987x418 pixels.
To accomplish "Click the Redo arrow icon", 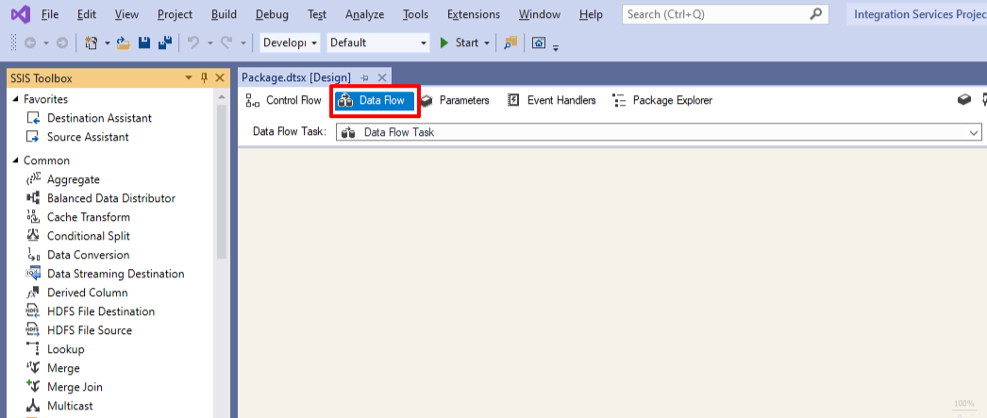I will pos(226,42).
